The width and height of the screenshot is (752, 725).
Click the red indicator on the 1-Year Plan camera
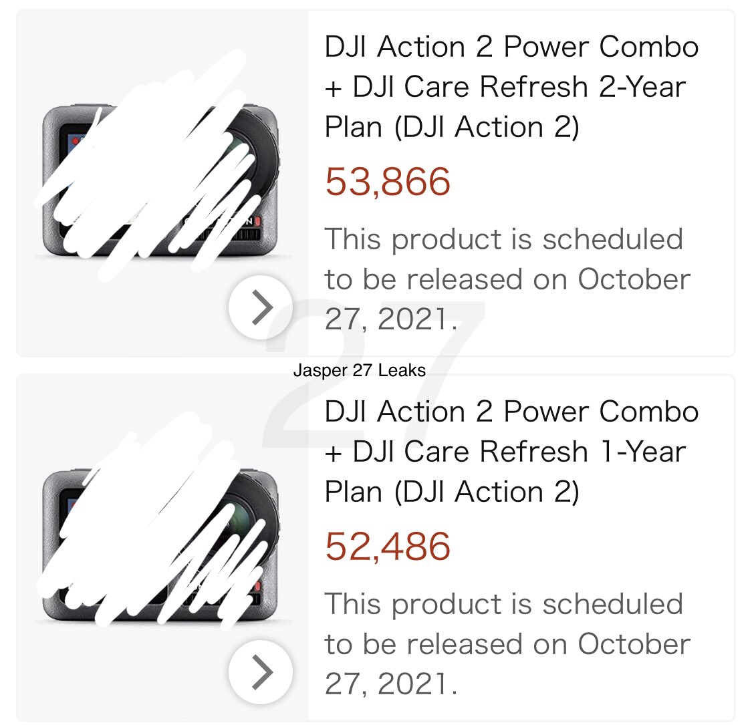257,585
